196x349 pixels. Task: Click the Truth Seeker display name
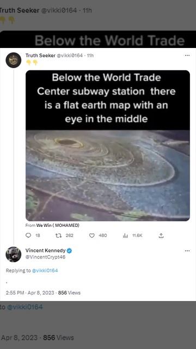(40, 56)
